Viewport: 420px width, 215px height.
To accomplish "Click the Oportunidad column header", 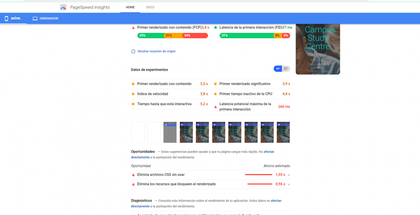I will pos(141,166).
